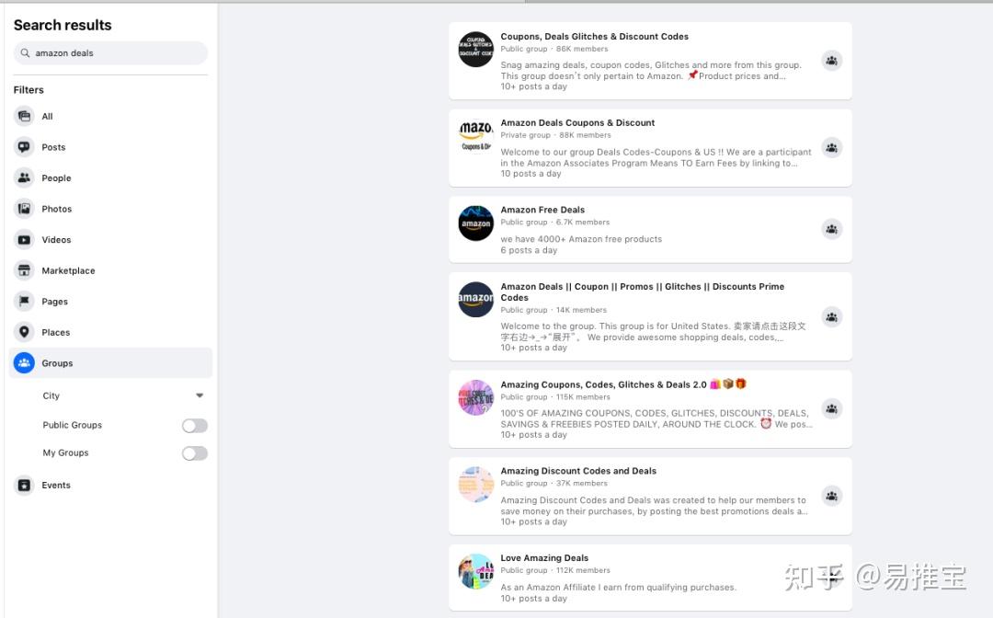This screenshot has height=618, width=993.
Task: Join Amazing Coupons, Codes, Glitches group icon
Action: pos(831,409)
